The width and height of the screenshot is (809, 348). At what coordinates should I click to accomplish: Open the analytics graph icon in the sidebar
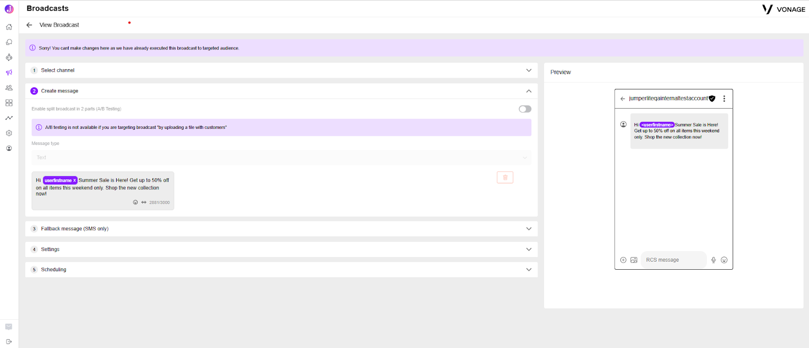point(9,118)
